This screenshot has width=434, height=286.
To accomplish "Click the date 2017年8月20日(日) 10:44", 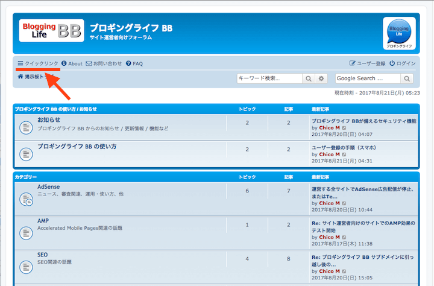I will 342,210.
